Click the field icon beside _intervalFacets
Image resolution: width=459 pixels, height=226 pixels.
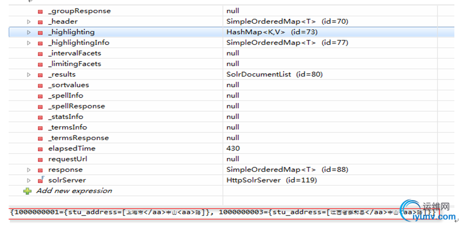[40, 54]
